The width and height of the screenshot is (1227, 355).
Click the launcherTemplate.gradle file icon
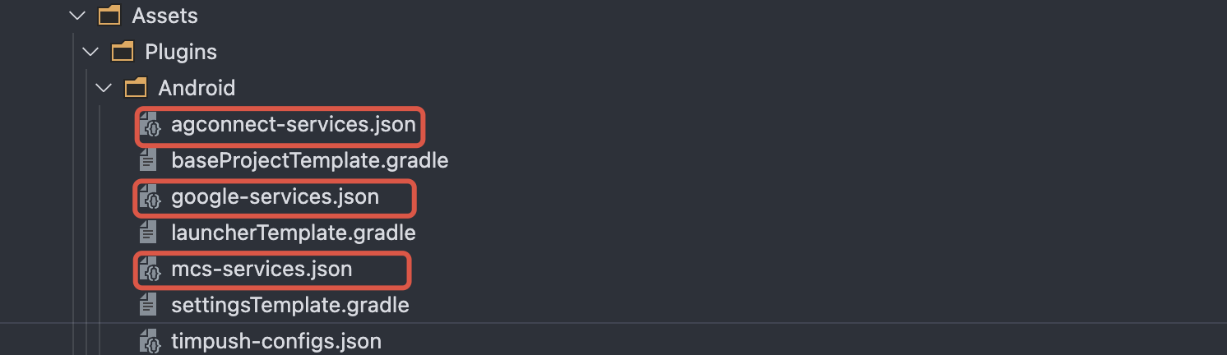pyautogui.click(x=149, y=233)
